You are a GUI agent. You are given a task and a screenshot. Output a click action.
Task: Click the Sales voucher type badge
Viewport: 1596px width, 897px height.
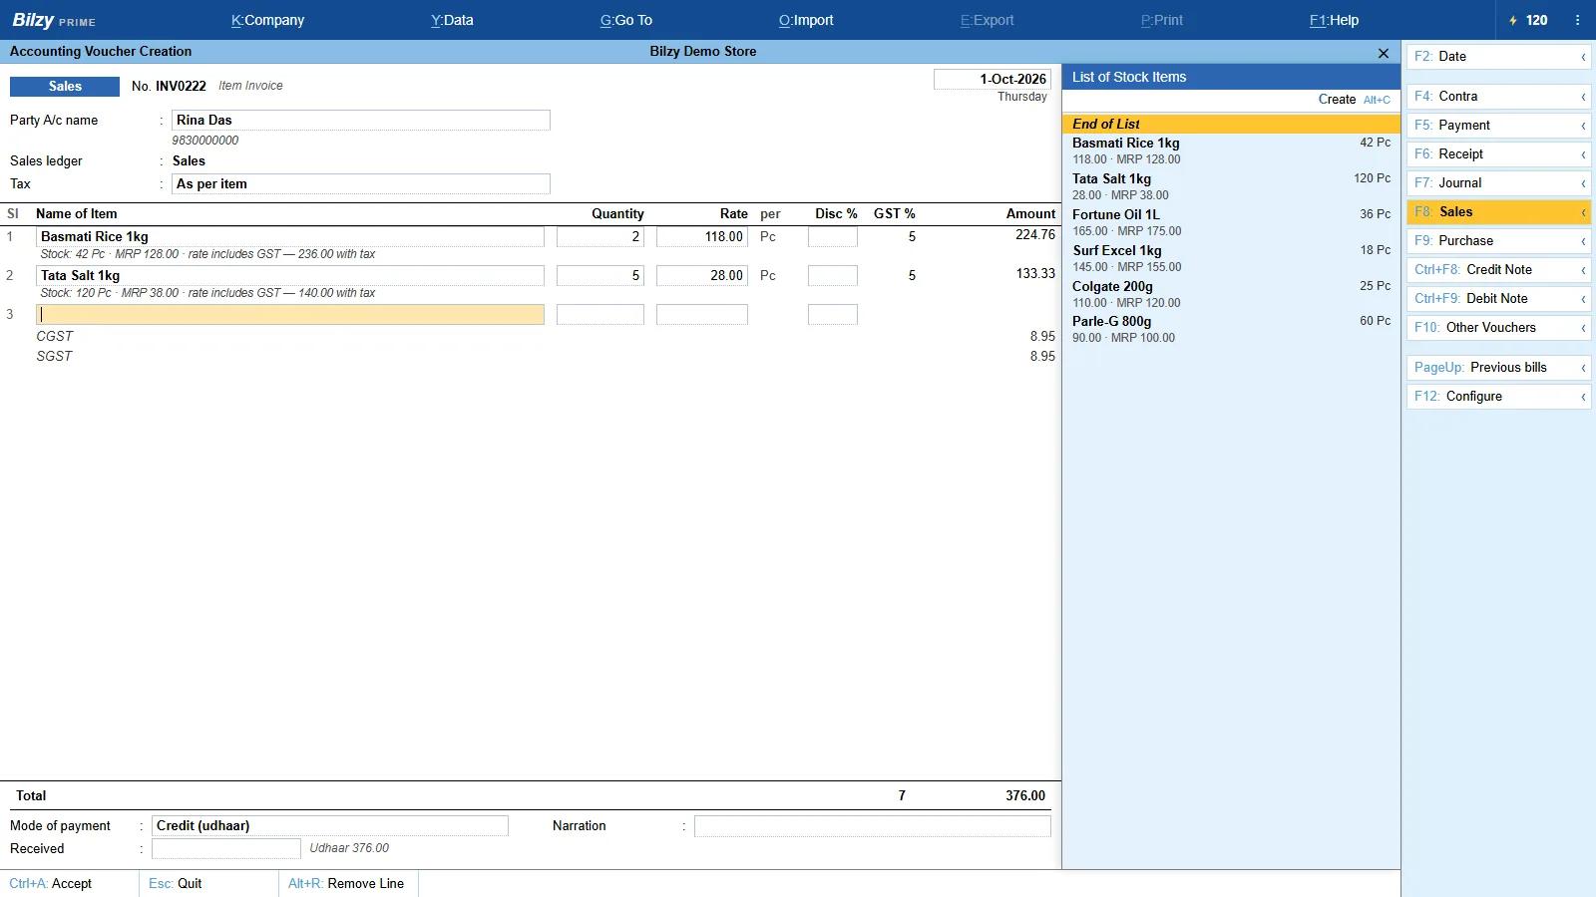click(x=65, y=86)
